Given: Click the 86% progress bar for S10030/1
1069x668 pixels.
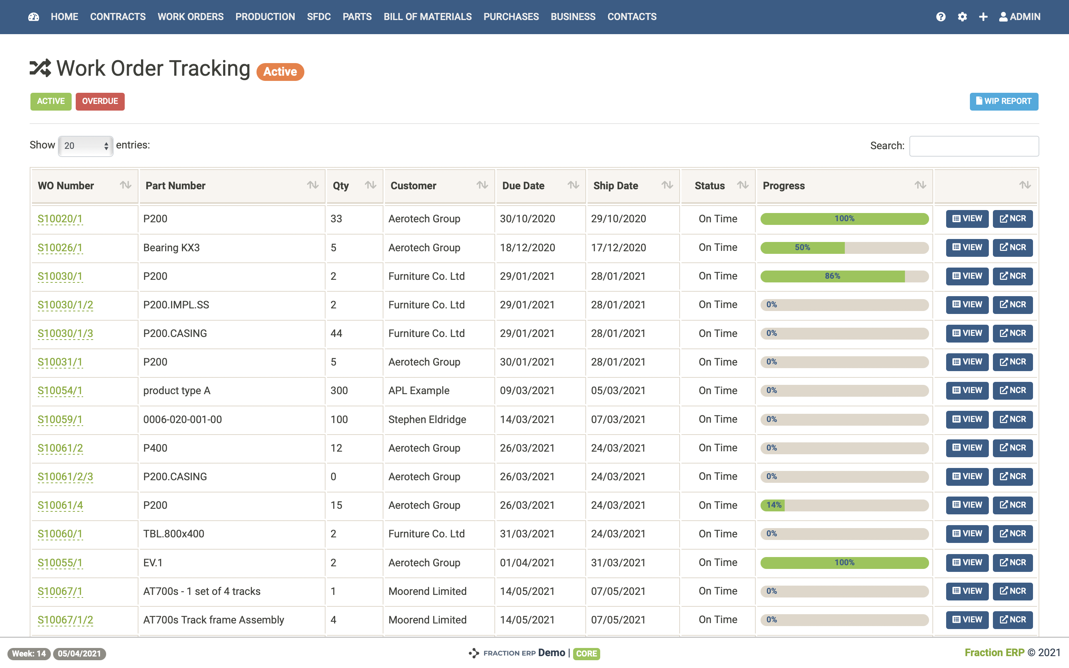Looking at the screenshot, I should point(832,276).
